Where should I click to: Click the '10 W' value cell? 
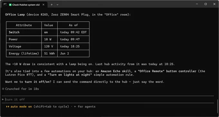point(50,39)
